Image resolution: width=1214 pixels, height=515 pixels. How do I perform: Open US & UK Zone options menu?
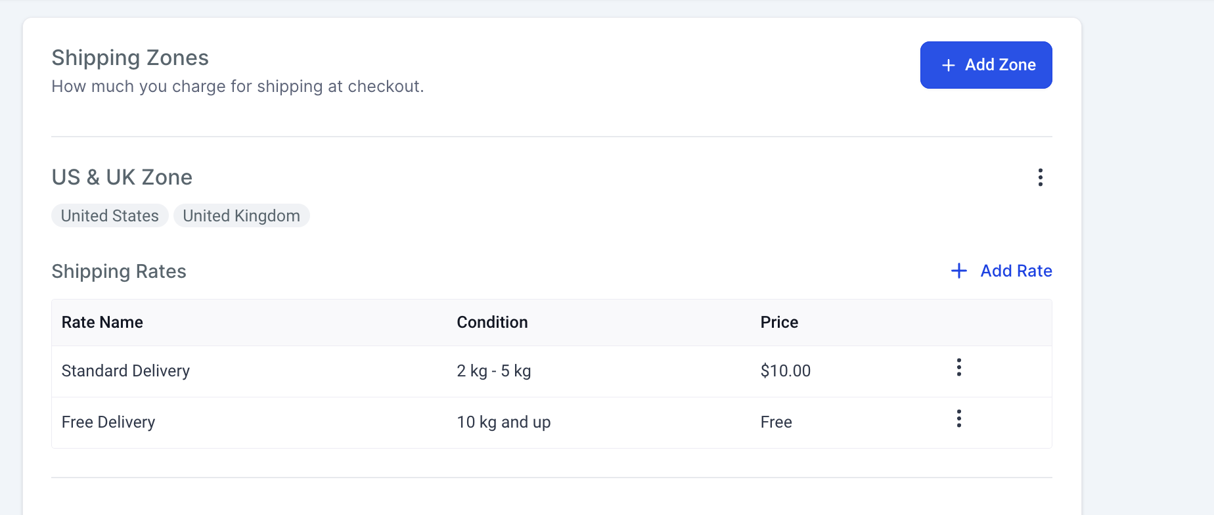tap(1040, 177)
